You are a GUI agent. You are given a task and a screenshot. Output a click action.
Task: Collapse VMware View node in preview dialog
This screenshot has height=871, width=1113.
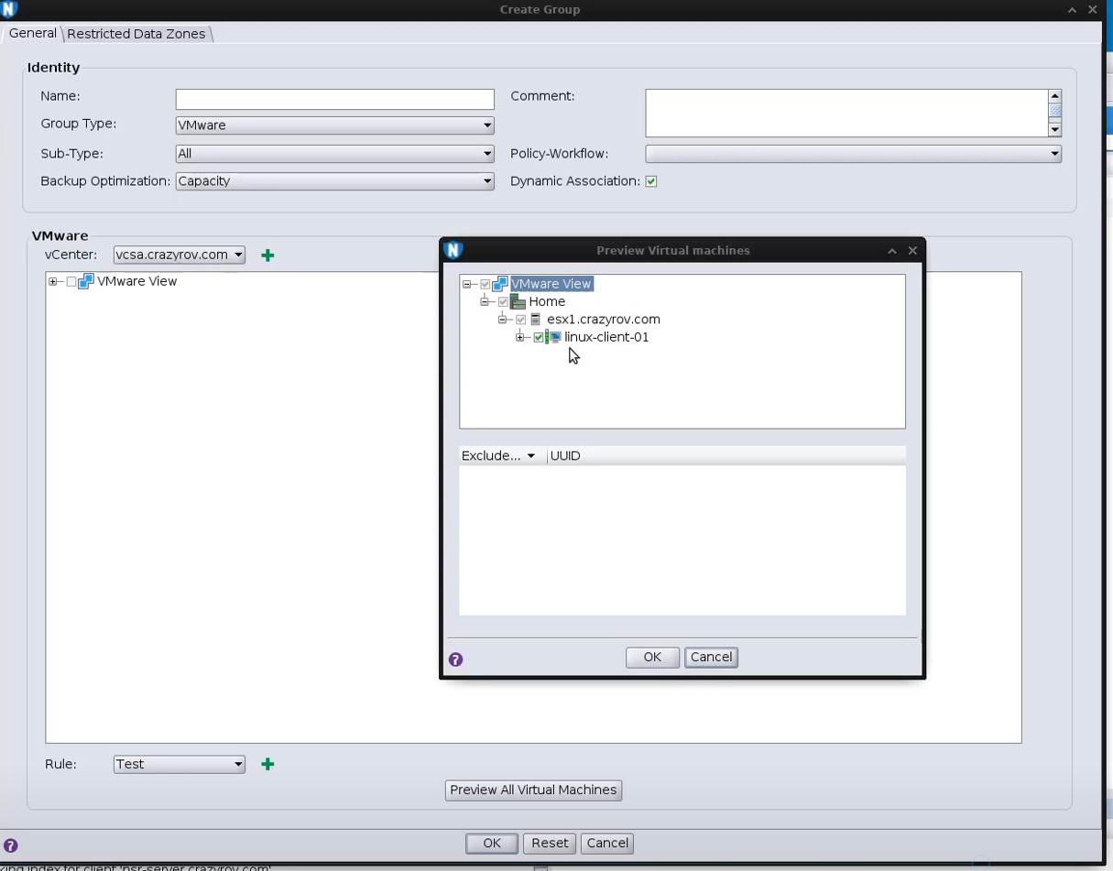pos(467,284)
